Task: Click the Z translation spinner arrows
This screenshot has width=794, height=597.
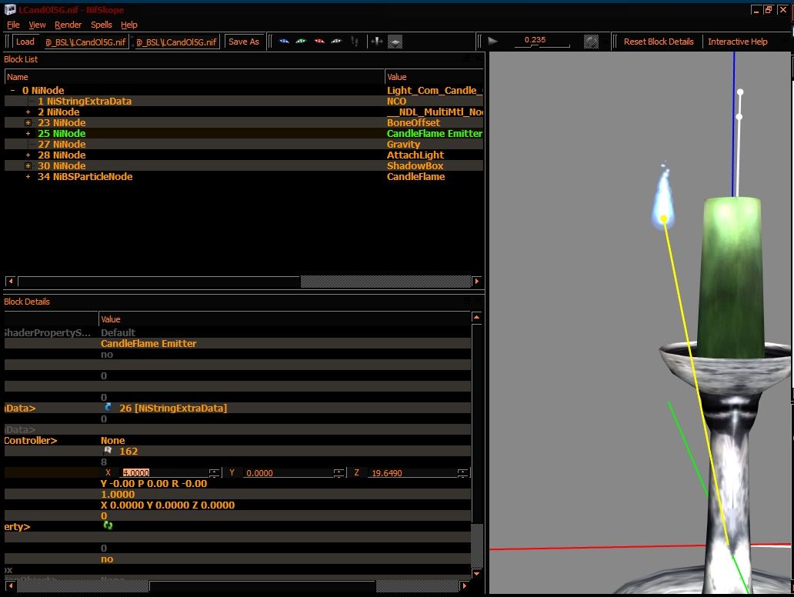Action: (463, 473)
